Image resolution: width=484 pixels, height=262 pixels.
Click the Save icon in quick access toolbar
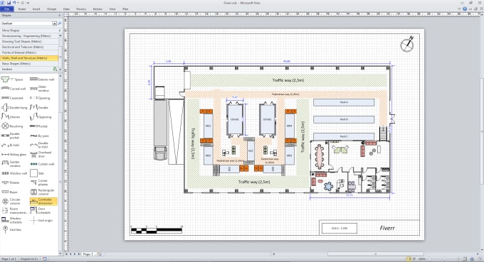click(9, 3)
